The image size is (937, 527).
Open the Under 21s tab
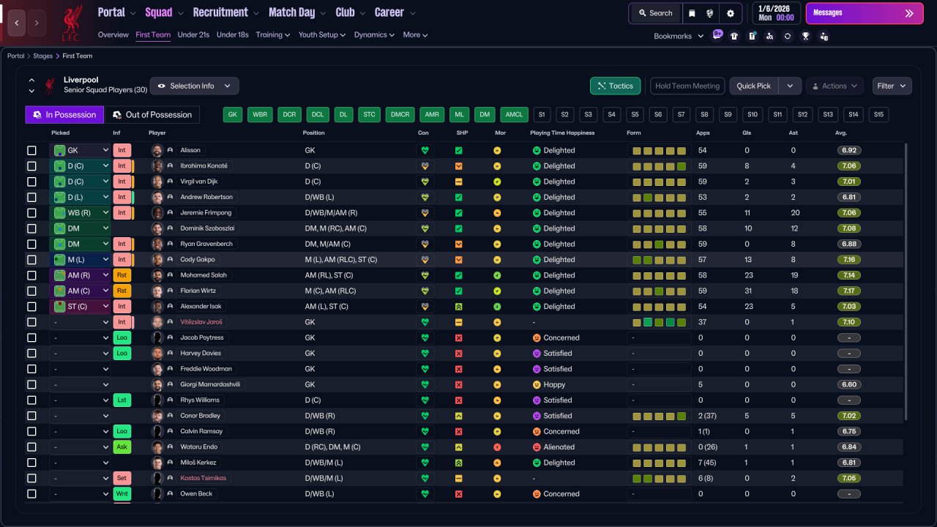(193, 35)
